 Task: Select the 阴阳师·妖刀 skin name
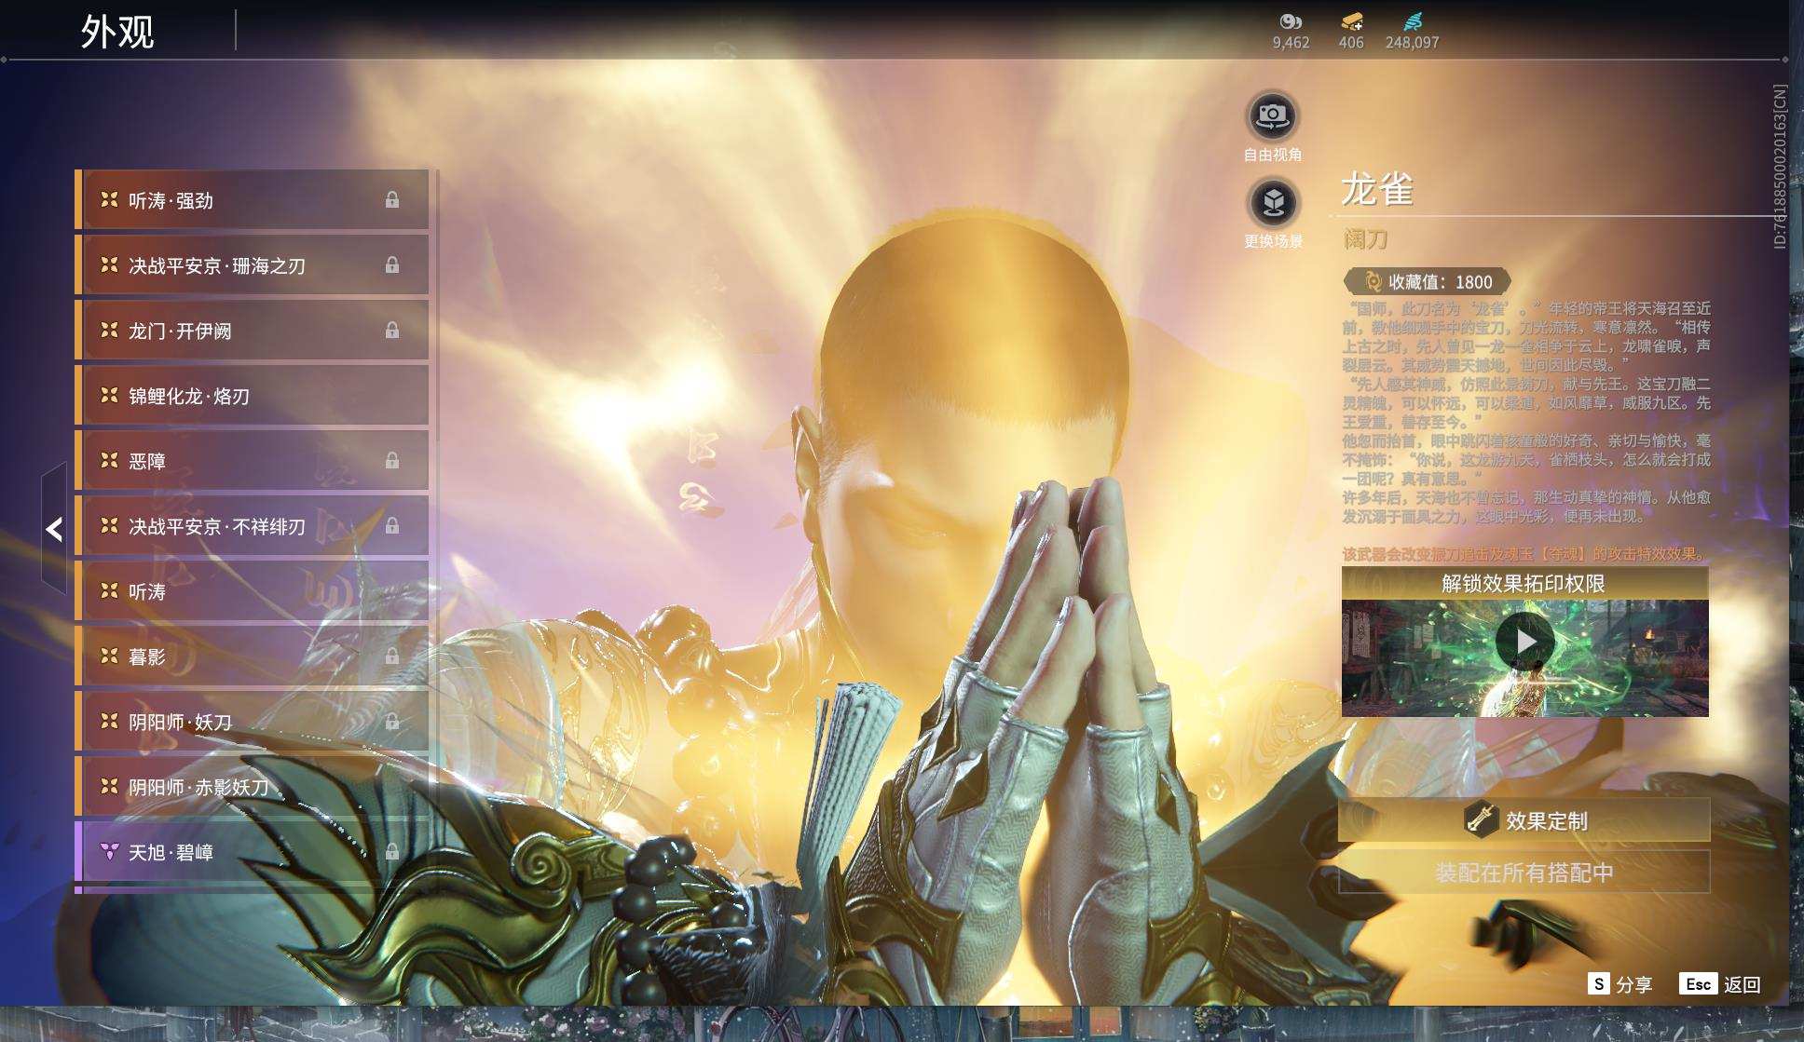click(180, 723)
